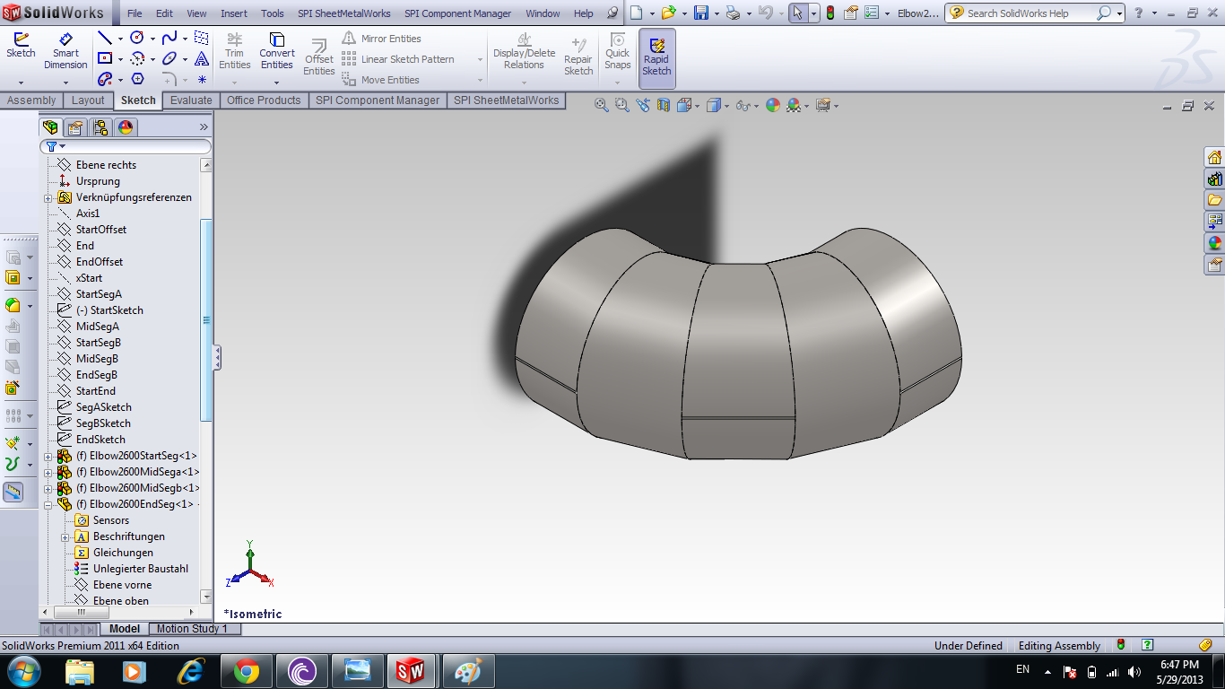Expand the Elbow2600StartSeg component node
Viewport: 1225px width, 689px height.
48,457
